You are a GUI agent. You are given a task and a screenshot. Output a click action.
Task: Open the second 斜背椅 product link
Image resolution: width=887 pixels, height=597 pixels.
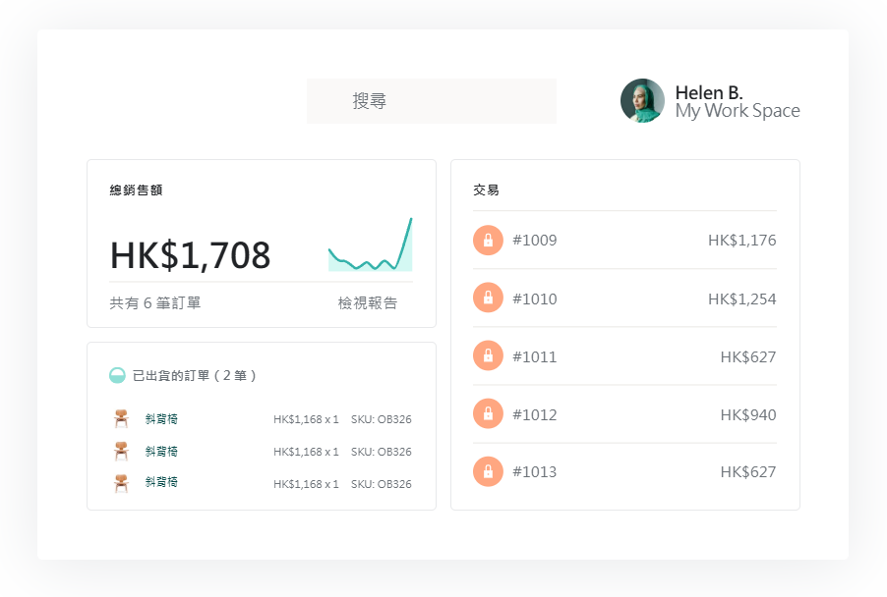pos(161,450)
